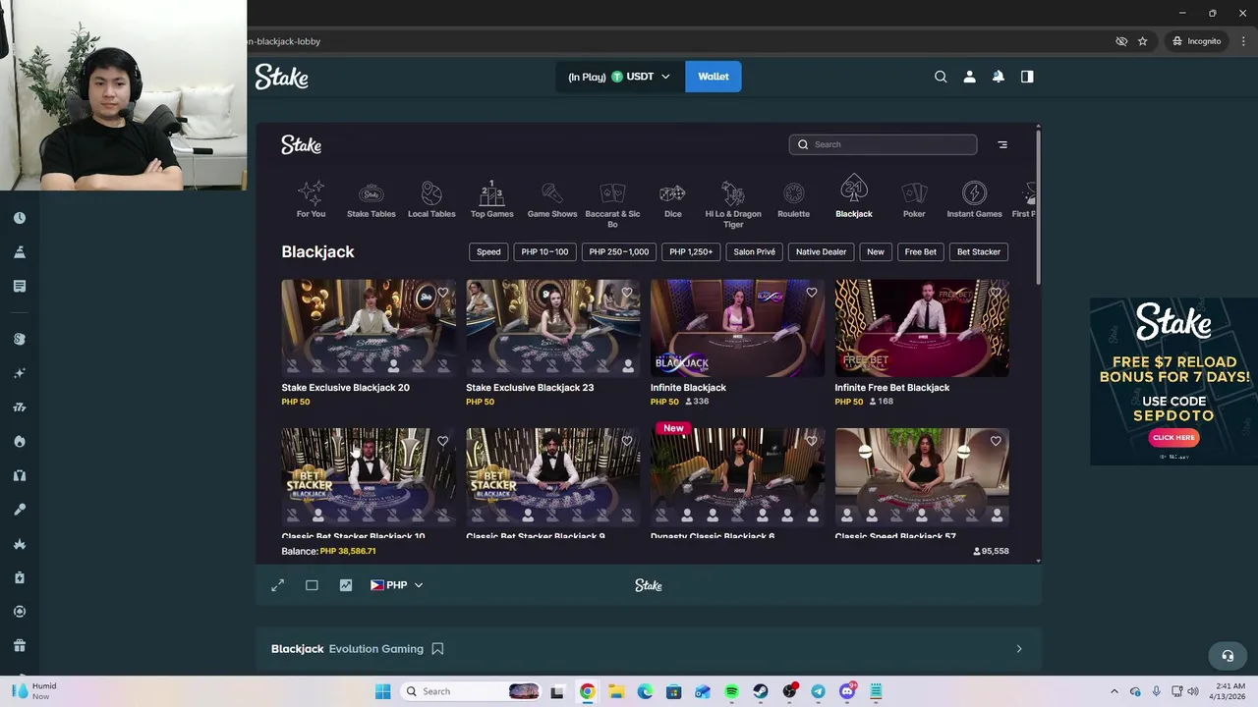This screenshot has width=1258, height=707.
Task: Open the Wallet button
Action: coord(714,77)
